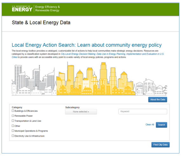Click the Find City Data button
This screenshot has width=181, height=156.
pyautogui.click(x=160, y=145)
